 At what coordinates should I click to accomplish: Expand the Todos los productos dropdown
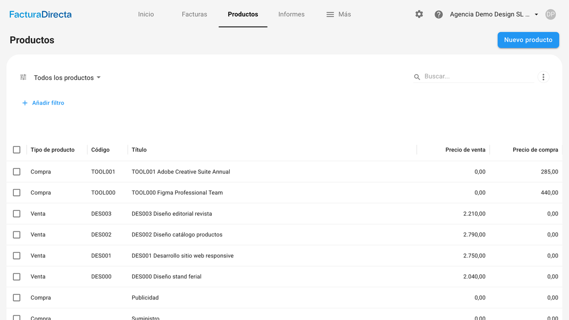tap(67, 78)
